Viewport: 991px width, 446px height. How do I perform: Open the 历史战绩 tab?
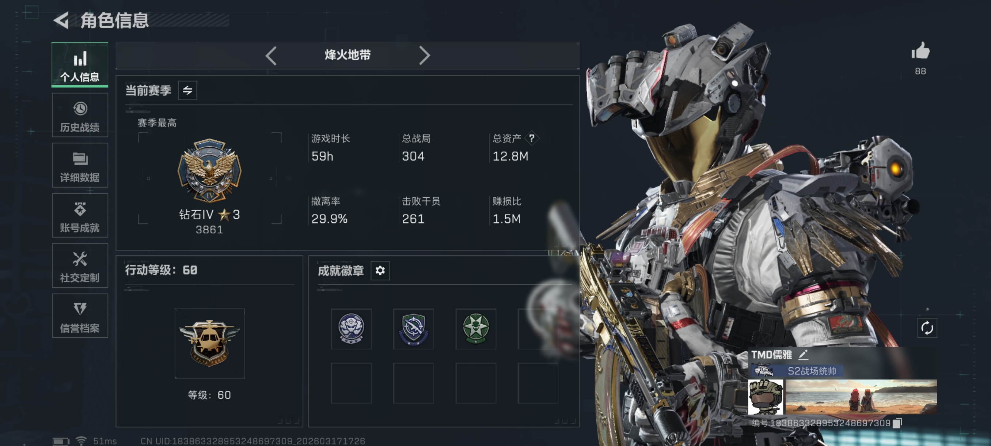[80, 115]
